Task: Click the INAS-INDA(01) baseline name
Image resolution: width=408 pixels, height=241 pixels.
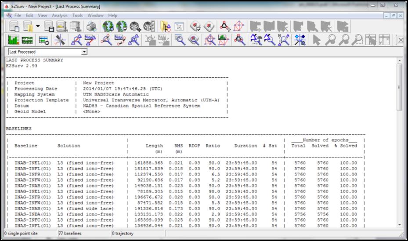Action: (32, 214)
